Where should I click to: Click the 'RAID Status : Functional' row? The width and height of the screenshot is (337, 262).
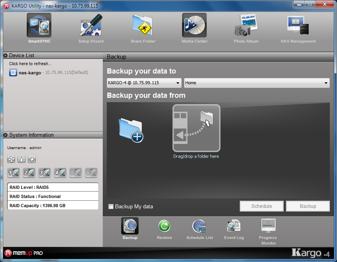53,196
